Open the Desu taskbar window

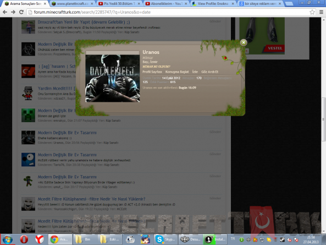click(191, 239)
